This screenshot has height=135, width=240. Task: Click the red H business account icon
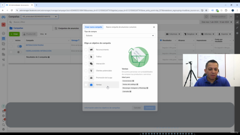click(x=3, y=25)
